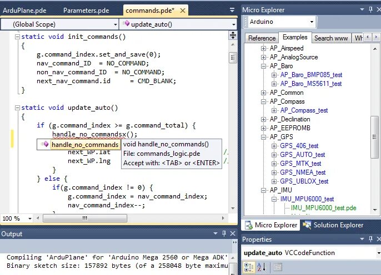Select the GPS_406_test example
Screen dimensions: 381x275
click(x=299, y=146)
